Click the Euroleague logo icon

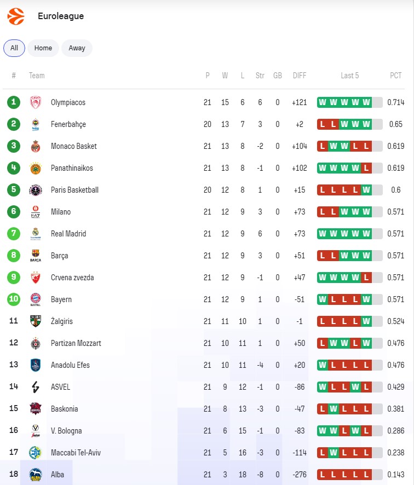(x=16, y=16)
